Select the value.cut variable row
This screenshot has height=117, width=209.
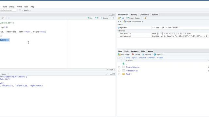coord(163,36)
